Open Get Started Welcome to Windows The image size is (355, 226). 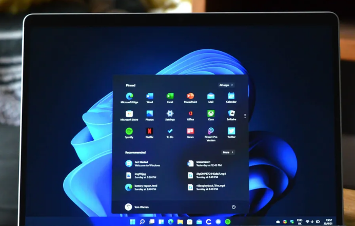click(143, 164)
